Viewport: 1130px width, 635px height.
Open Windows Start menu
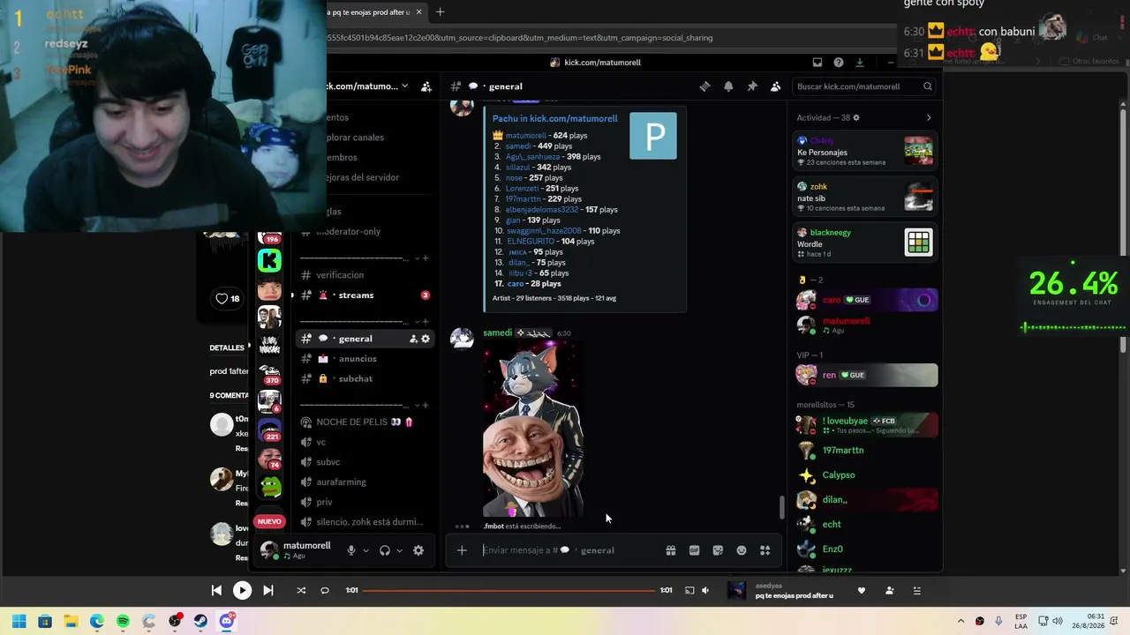(19, 621)
